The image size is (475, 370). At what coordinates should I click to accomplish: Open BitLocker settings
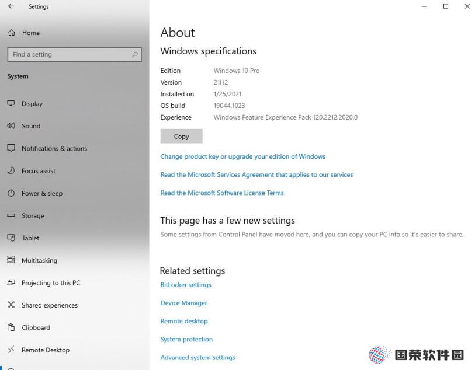pos(186,285)
